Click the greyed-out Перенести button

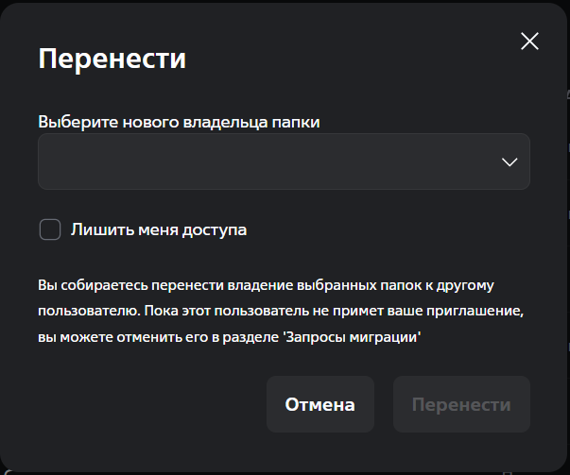tap(461, 404)
